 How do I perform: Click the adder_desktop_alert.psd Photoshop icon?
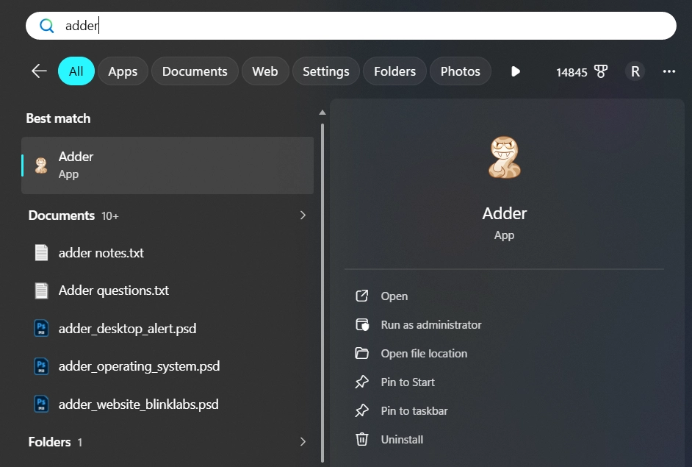tap(41, 328)
